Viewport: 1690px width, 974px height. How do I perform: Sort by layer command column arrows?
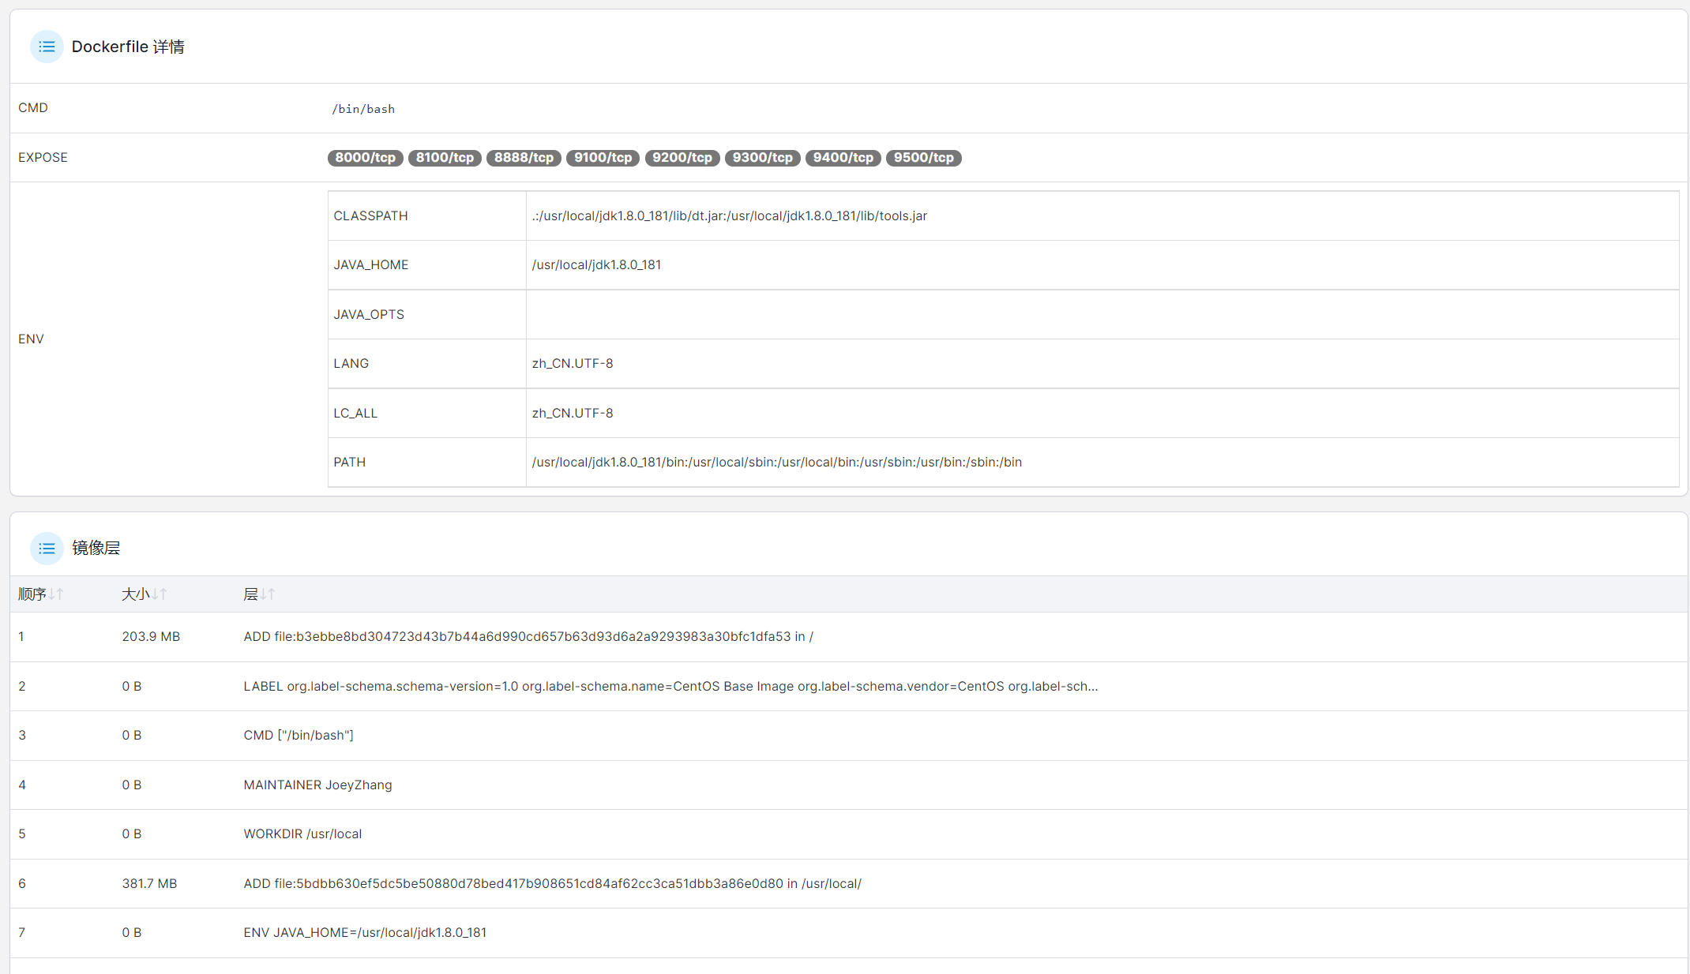(268, 594)
